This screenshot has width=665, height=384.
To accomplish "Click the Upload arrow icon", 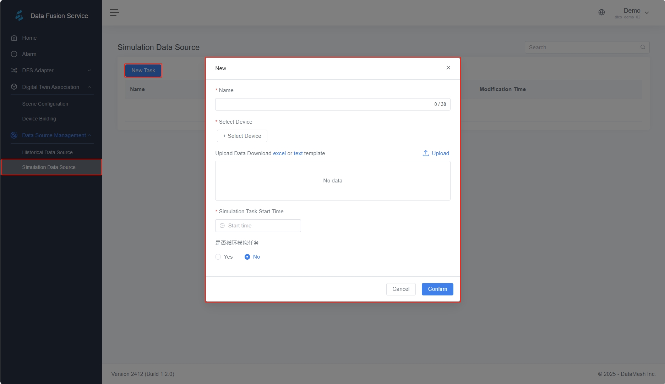I will tap(425, 153).
